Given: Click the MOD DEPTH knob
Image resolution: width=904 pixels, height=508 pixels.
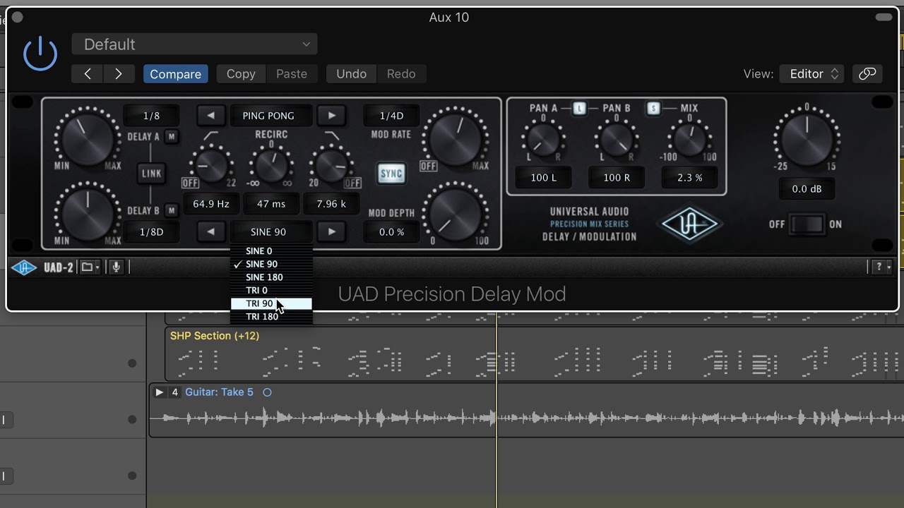Looking at the screenshot, I should point(456,213).
